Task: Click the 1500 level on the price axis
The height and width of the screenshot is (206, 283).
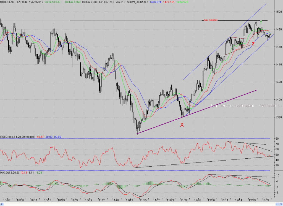Action: (x=279, y=12)
